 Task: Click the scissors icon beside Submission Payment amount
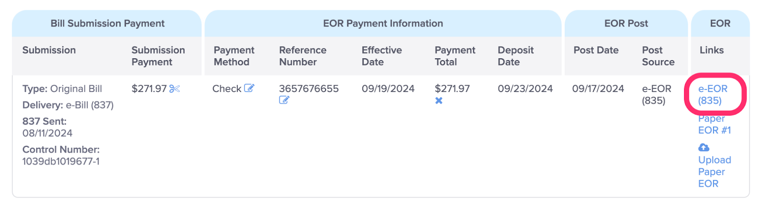tap(174, 89)
